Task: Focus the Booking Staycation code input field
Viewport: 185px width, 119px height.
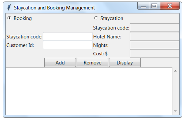Action: click(68, 37)
